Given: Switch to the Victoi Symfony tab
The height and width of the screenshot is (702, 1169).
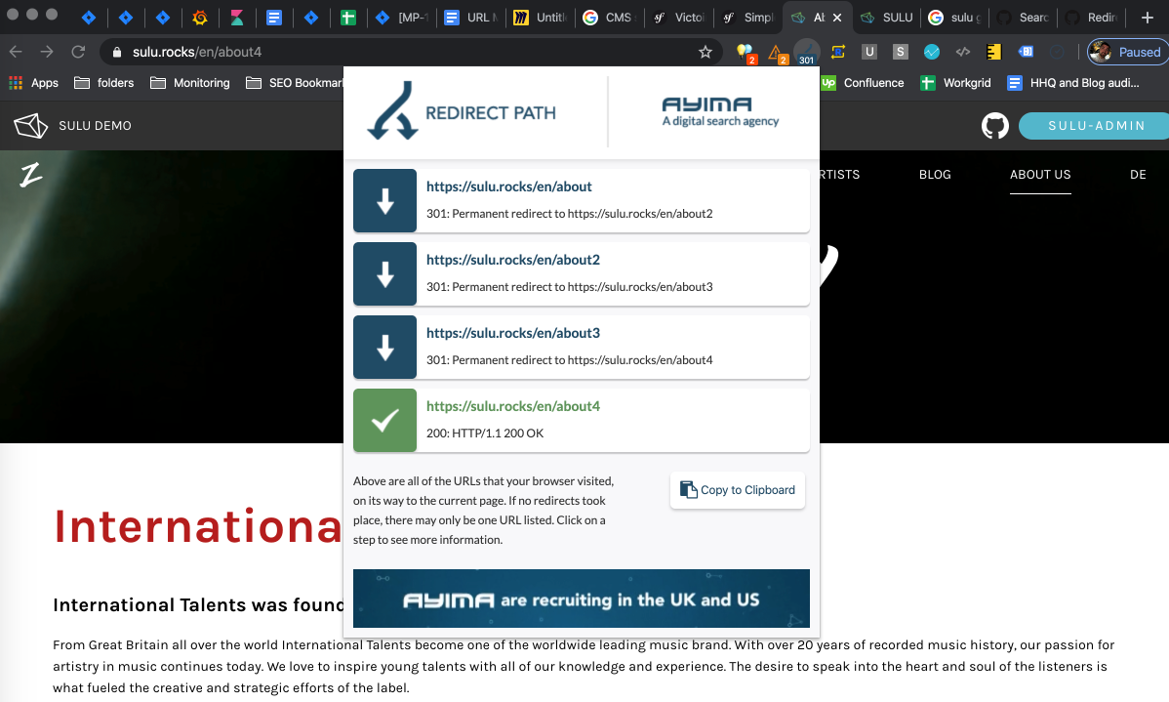Looking at the screenshot, I should pyautogui.click(x=678, y=18).
